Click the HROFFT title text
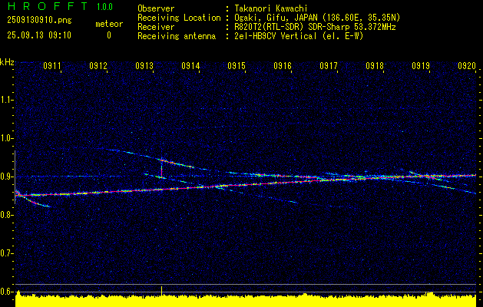Image resolution: width=483 pixels, height=307 pixels. 48,6
